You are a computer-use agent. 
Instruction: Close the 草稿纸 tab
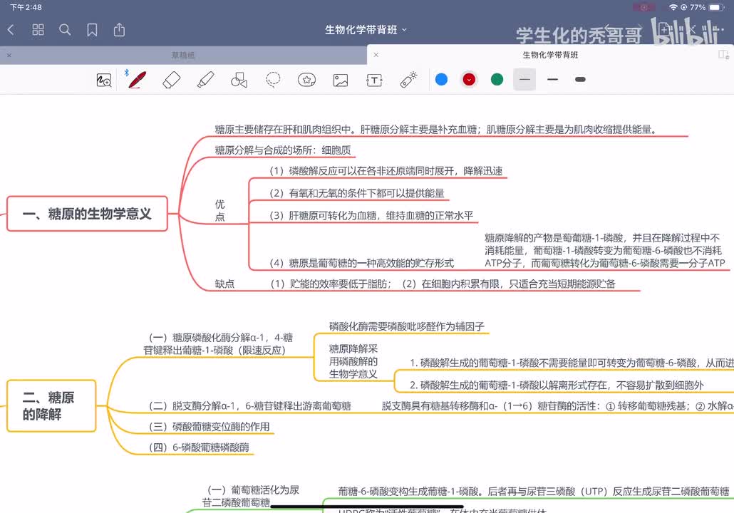9,56
